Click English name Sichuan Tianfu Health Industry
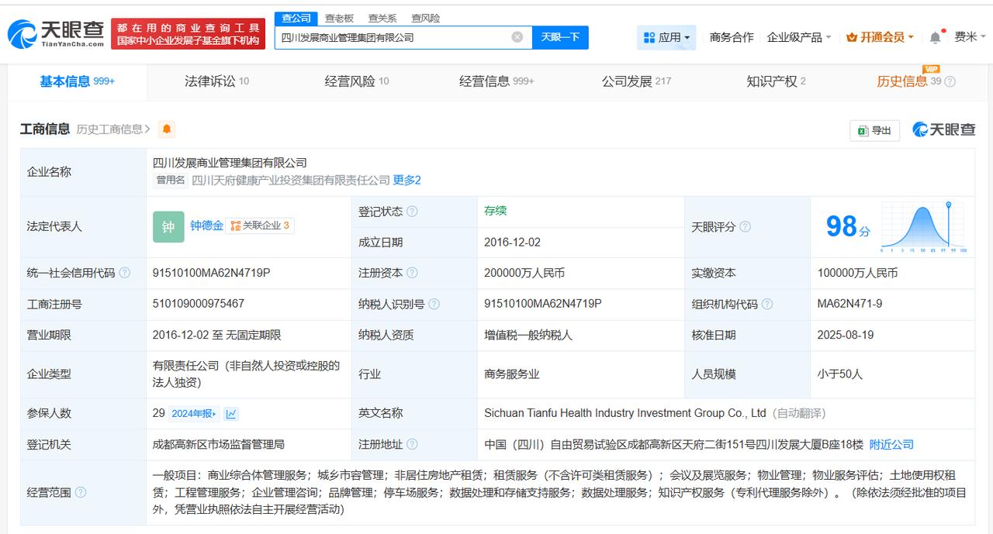Viewport: 993px width, 534px height. (625, 413)
